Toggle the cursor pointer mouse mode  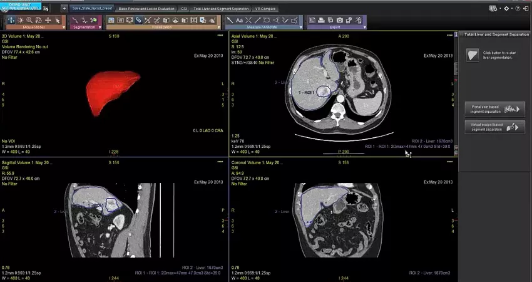[x=57, y=21]
